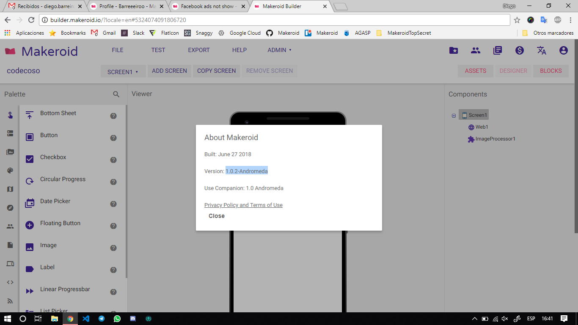Screen dimensions: 578x325
Task: Open the EXPORT menu
Action: coord(199,50)
